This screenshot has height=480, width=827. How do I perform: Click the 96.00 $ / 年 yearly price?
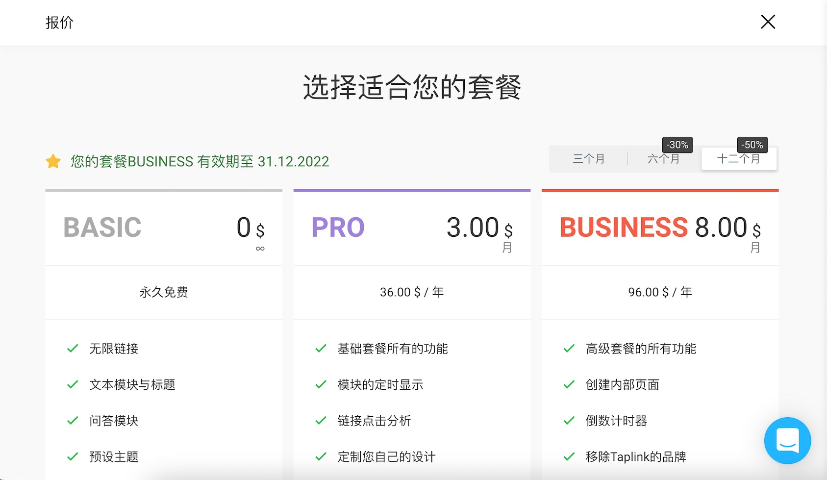[660, 292]
